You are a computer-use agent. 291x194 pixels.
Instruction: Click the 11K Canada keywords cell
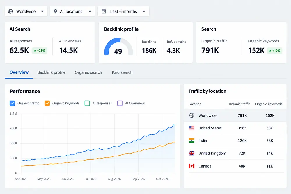pyautogui.click(x=270, y=166)
